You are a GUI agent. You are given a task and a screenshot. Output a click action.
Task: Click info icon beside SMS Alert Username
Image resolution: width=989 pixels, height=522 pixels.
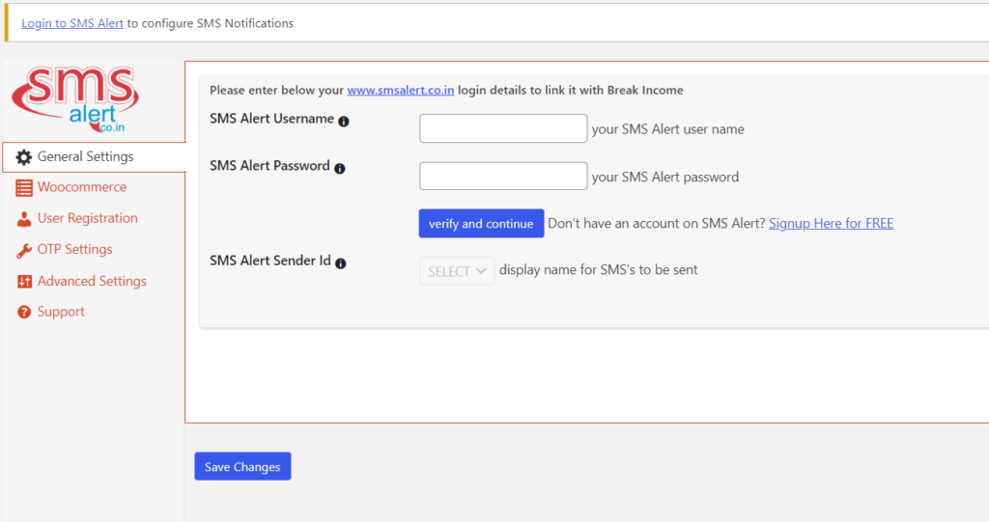pos(344,122)
